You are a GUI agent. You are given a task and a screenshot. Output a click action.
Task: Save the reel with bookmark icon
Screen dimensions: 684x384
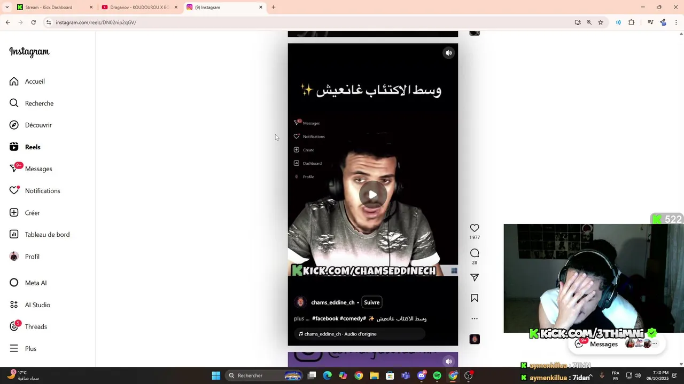475,298
